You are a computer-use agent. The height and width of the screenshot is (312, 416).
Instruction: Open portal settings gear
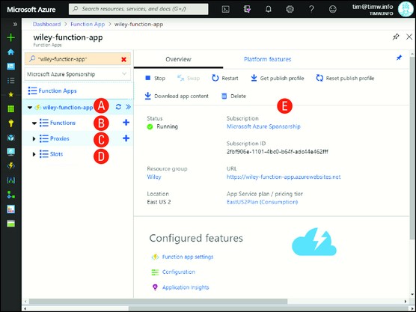pos(290,9)
